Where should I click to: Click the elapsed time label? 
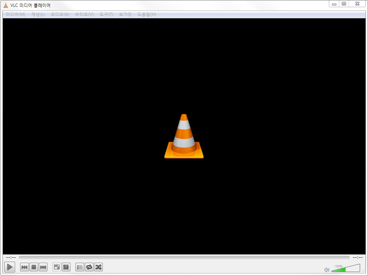11,257
